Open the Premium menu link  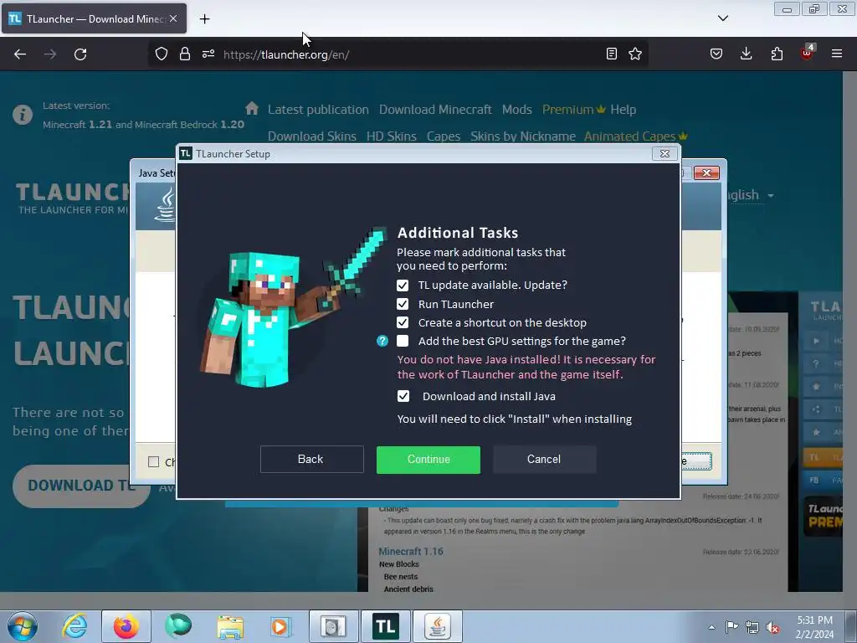coord(573,110)
